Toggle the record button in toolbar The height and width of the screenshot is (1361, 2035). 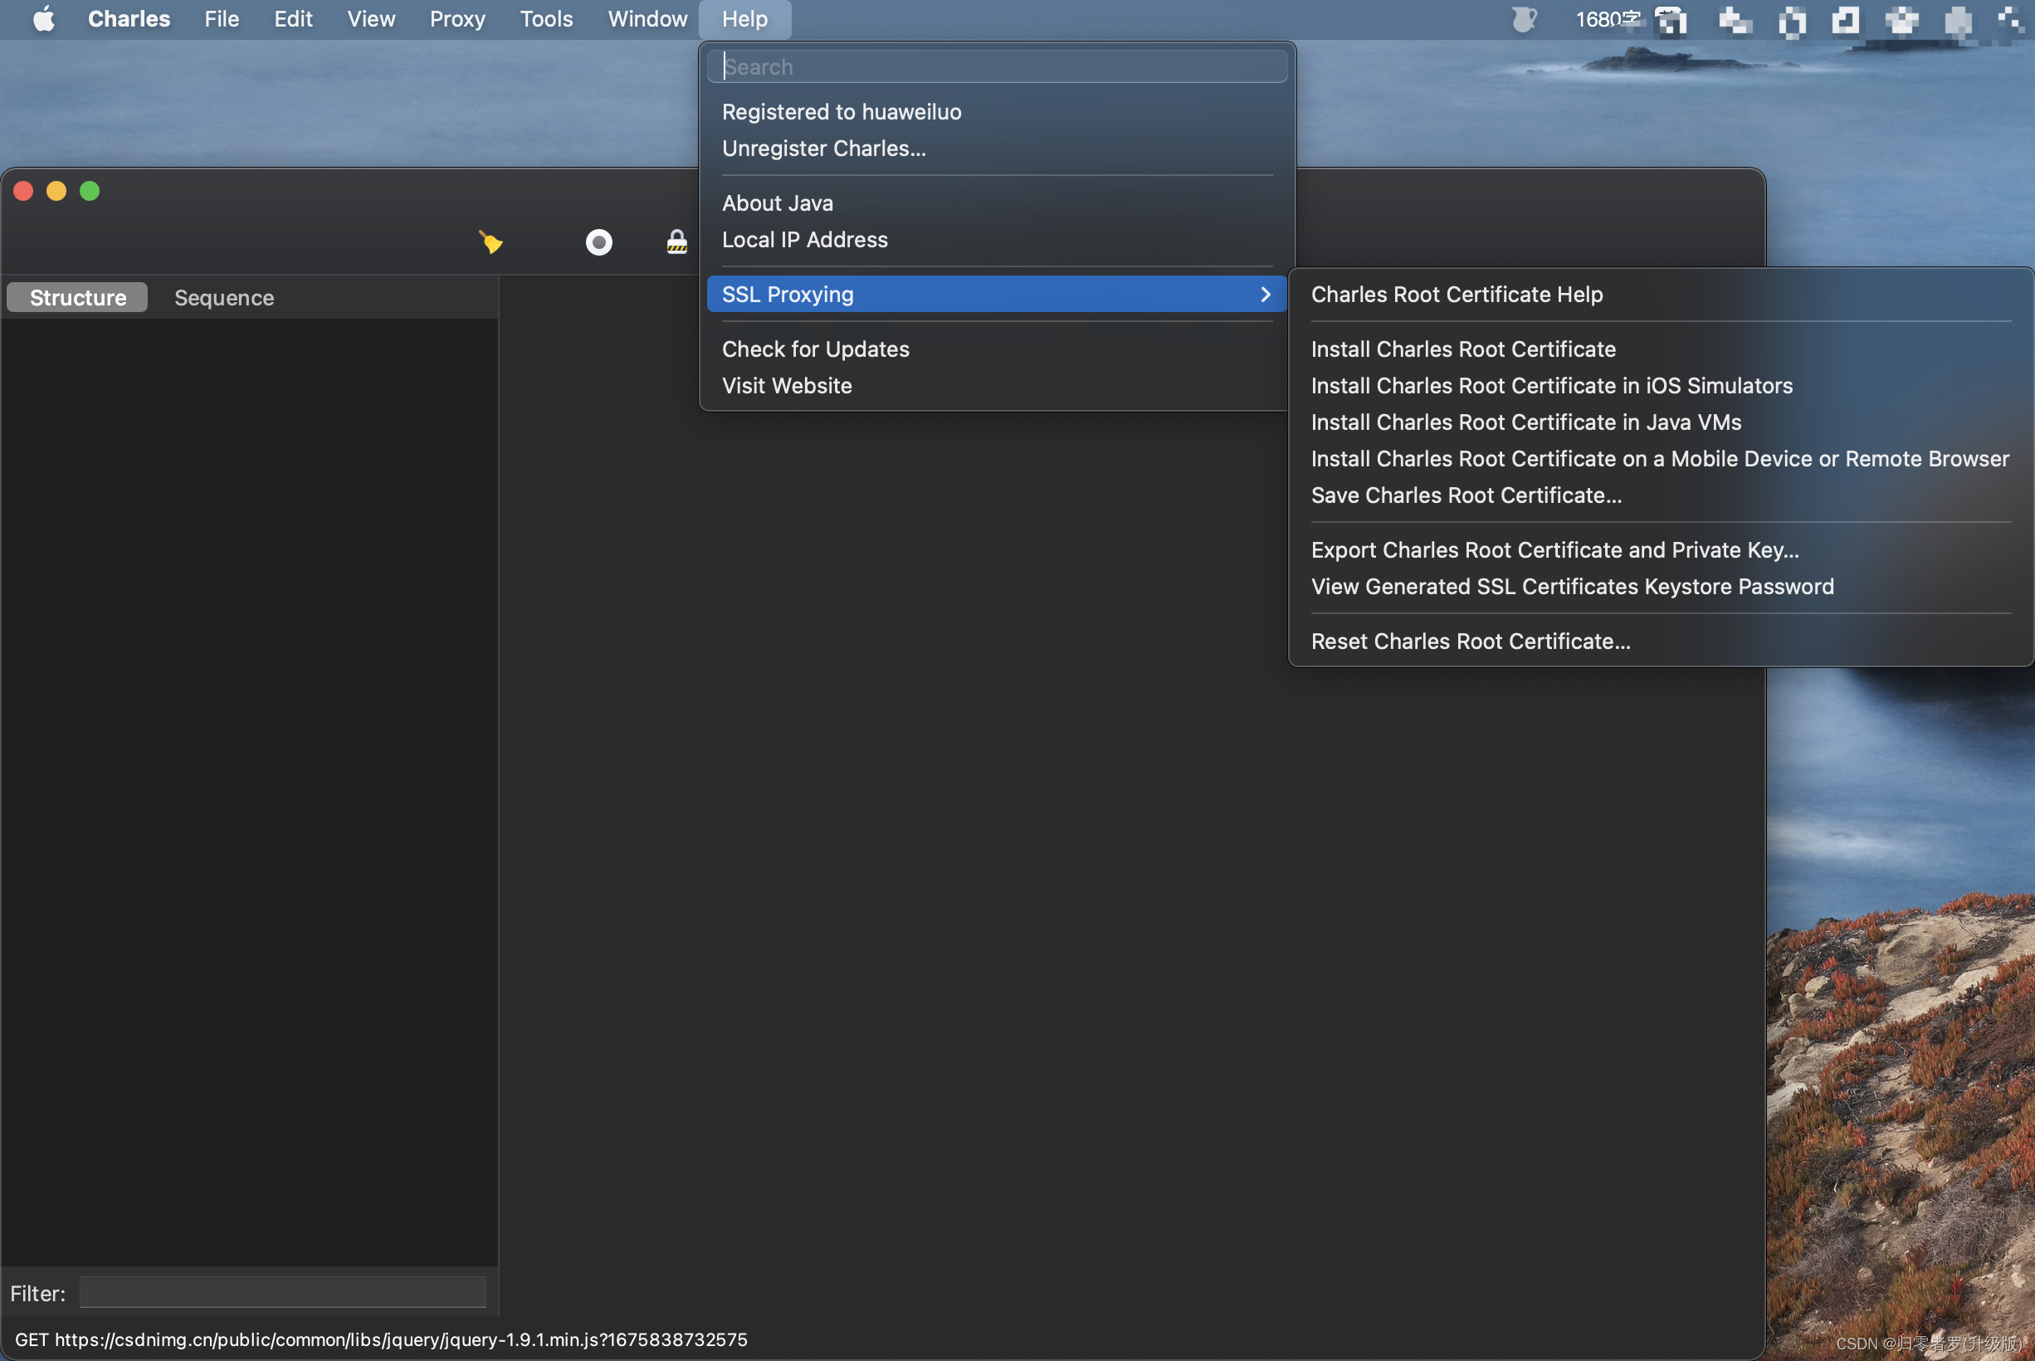[x=598, y=242]
